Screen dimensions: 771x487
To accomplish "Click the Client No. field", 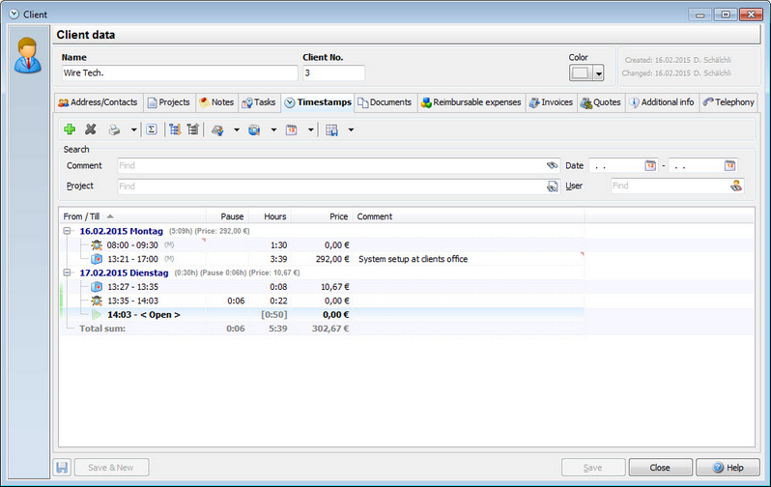I will (x=334, y=72).
